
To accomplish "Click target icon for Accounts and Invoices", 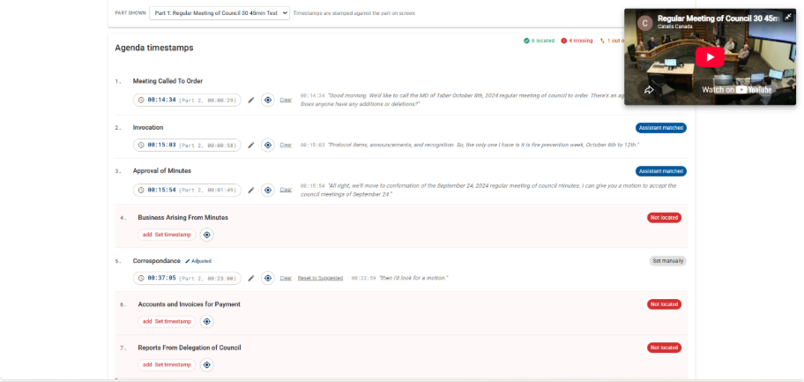I will point(206,321).
